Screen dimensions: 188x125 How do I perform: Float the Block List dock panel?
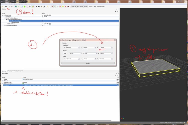(x=117, y=9)
